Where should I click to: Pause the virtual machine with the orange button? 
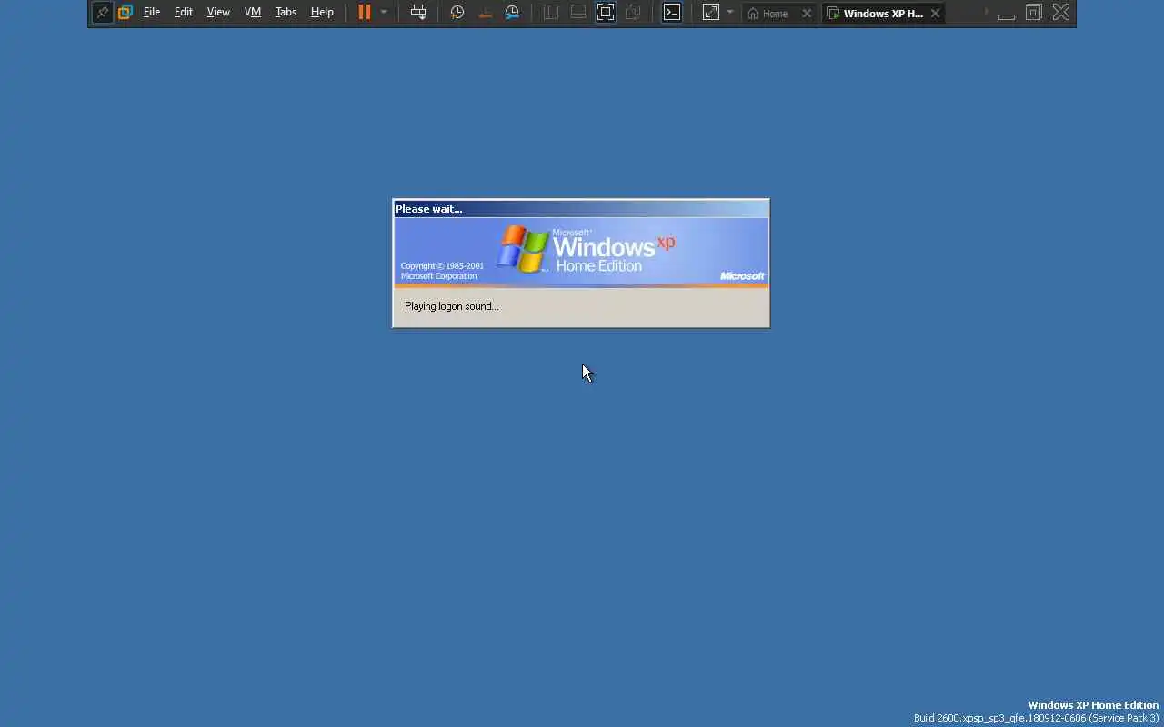(365, 13)
